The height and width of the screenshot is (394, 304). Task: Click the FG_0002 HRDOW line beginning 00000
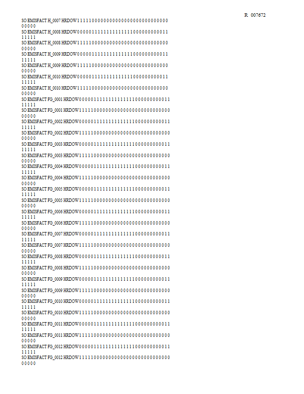(96, 124)
